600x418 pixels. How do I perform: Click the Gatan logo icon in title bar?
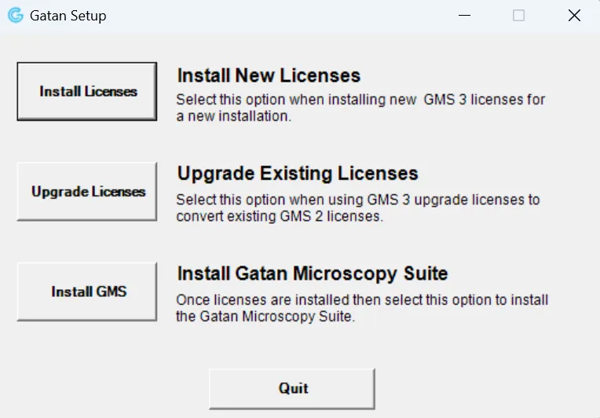click(x=16, y=16)
